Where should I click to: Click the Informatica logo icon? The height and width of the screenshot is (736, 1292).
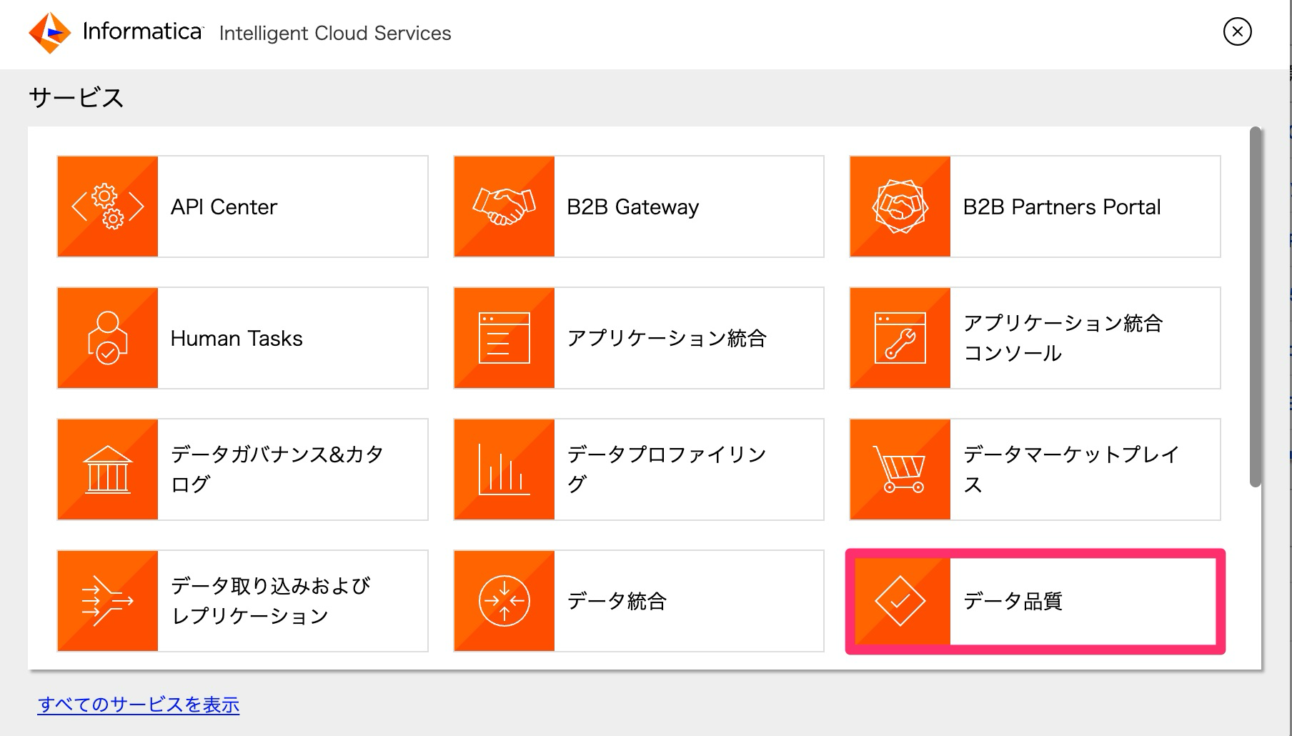point(49,33)
